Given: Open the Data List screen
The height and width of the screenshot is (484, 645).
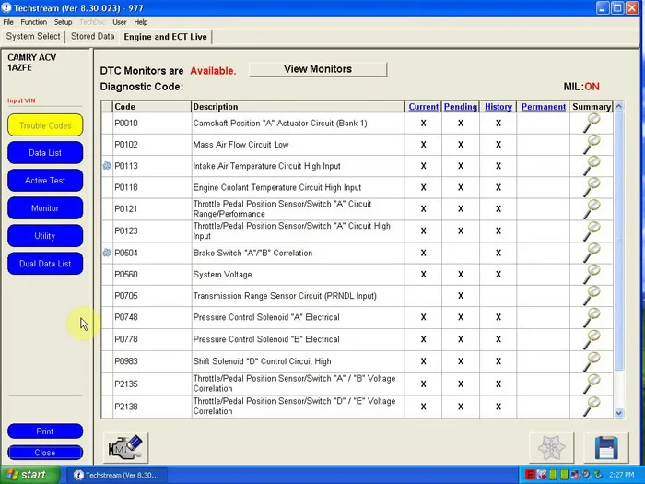Looking at the screenshot, I should pyautogui.click(x=45, y=153).
